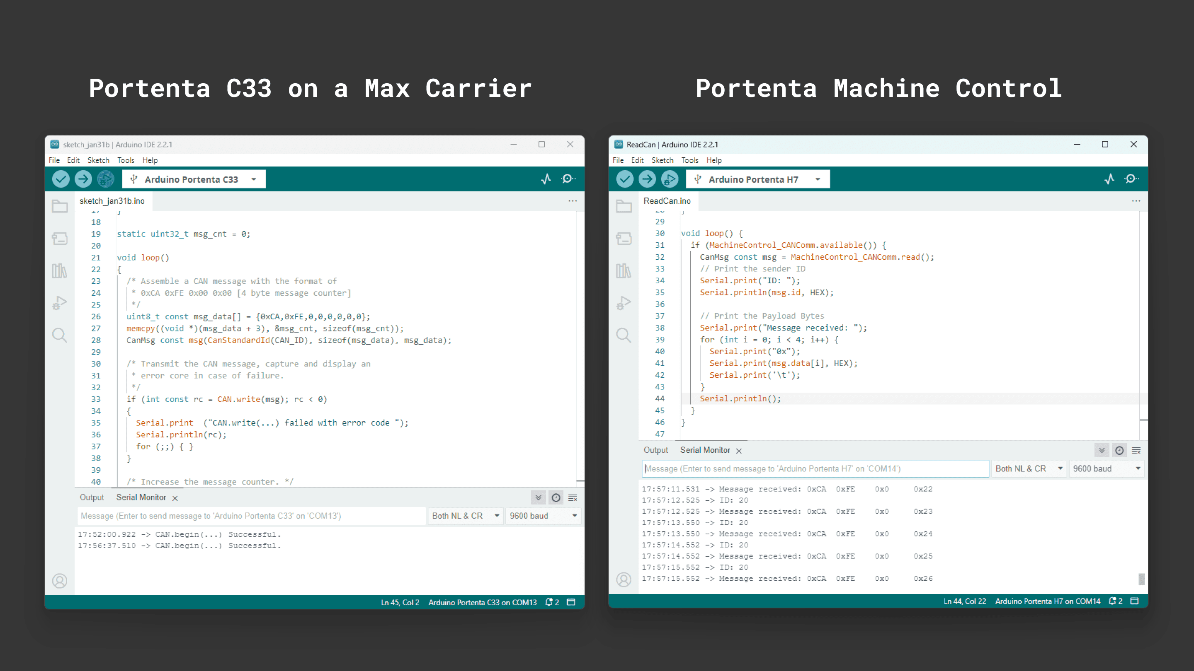Open Debug panel in C33 window sidebar
This screenshot has width=1194, height=671.
point(60,303)
